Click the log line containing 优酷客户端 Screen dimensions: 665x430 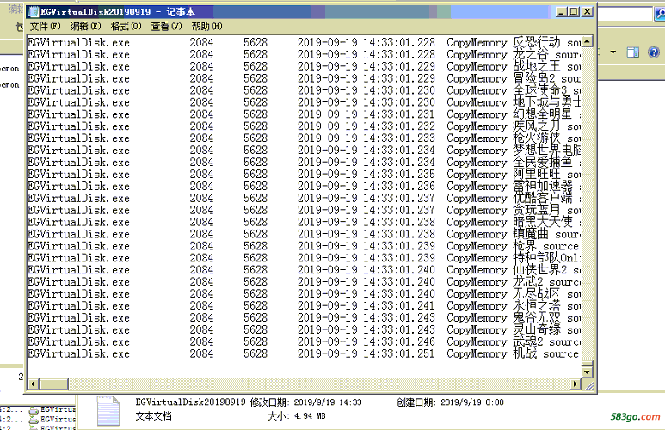tap(304, 198)
